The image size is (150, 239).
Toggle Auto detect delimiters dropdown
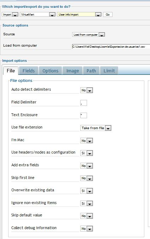(87, 90)
